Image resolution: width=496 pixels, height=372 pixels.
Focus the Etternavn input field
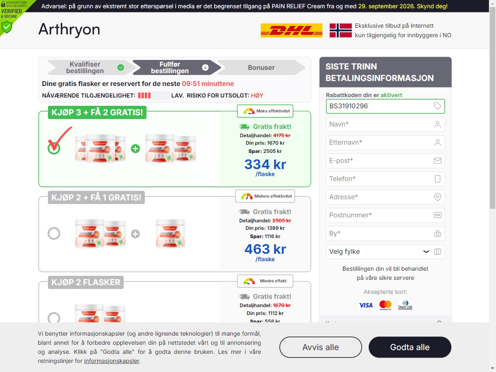tap(385, 143)
